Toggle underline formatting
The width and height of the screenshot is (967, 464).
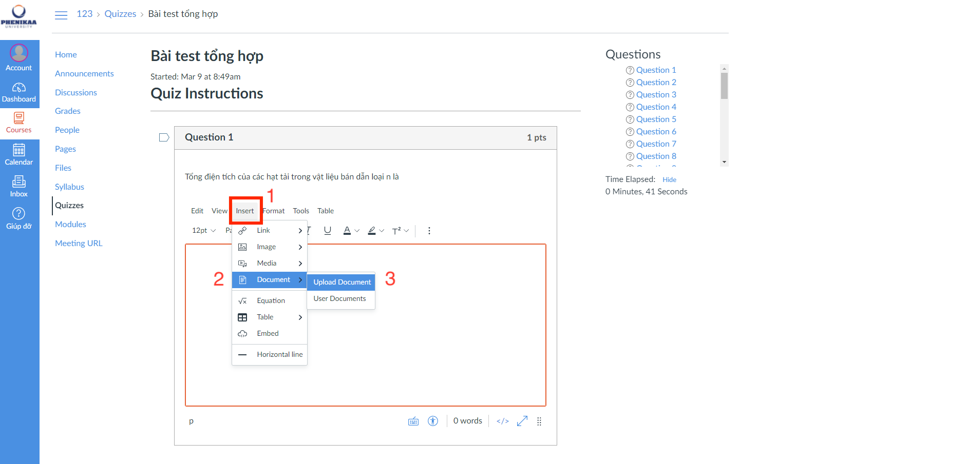[x=327, y=231]
